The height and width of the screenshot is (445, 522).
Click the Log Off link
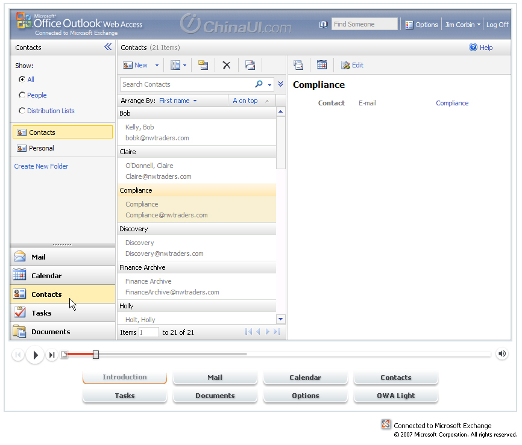click(497, 25)
